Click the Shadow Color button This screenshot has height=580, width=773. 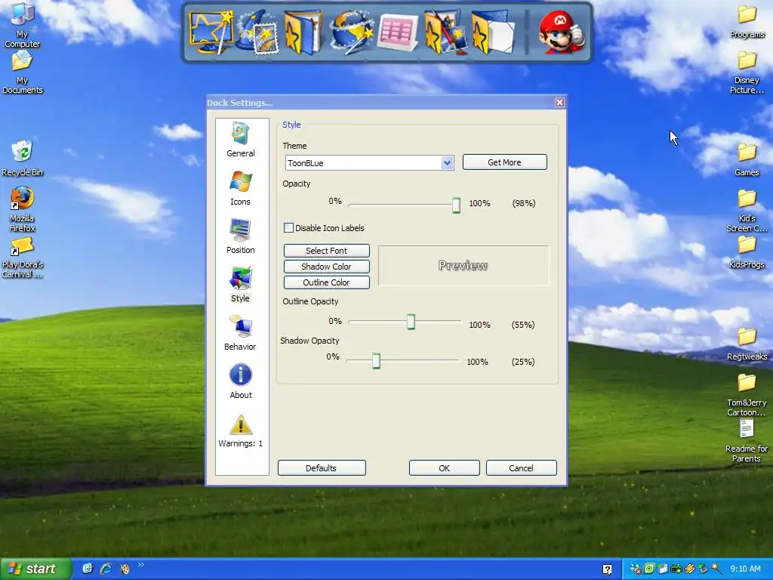(x=326, y=267)
